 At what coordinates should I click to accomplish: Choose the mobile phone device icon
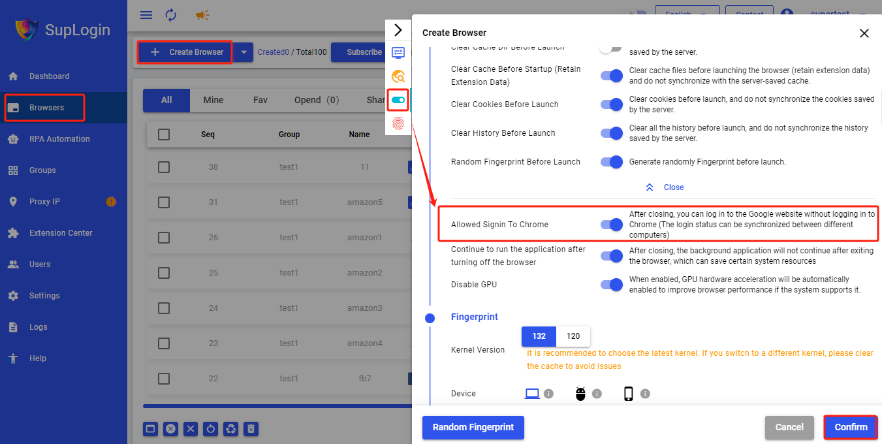click(629, 394)
